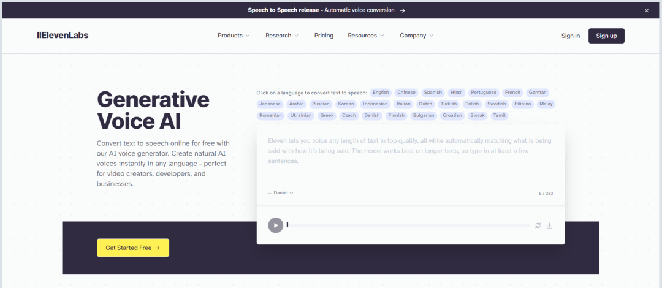Select the Arabic language chip
The image size is (662, 288).
[297, 104]
